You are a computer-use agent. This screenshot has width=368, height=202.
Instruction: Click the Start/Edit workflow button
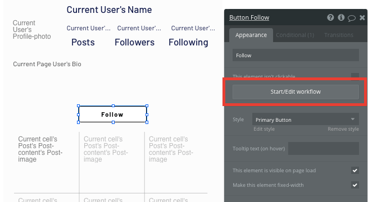pyautogui.click(x=296, y=92)
